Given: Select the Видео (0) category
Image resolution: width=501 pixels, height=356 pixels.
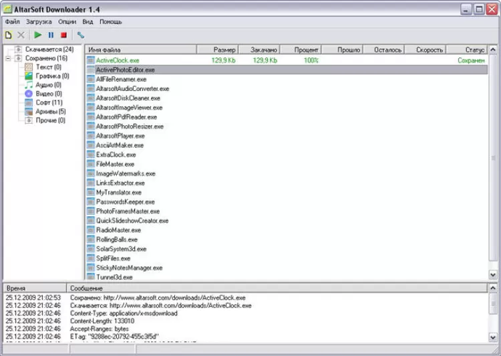Looking at the screenshot, I should point(49,94).
